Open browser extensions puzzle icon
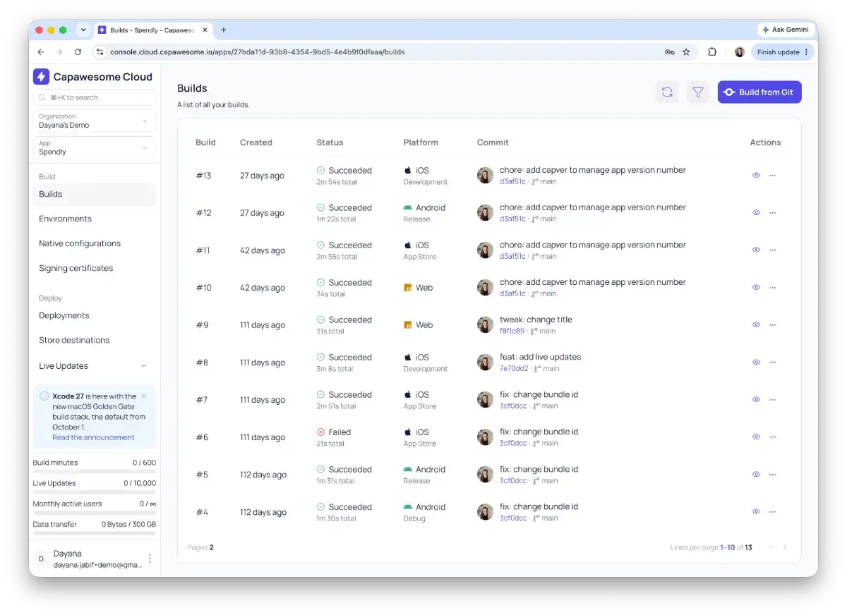 click(712, 51)
